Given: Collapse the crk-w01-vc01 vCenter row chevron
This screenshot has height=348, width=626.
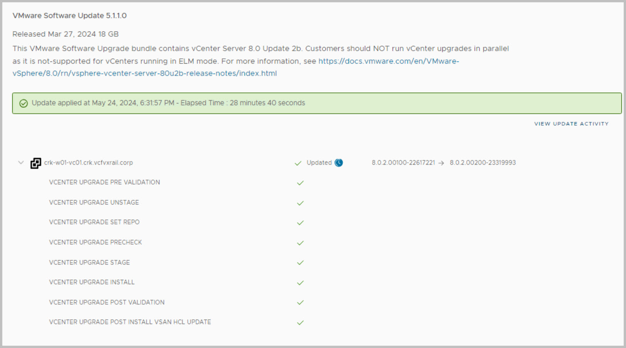Looking at the screenshot, I should pyautogui.click(x=21, y=162).
